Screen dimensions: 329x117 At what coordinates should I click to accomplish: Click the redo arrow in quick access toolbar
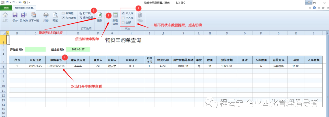14,2
